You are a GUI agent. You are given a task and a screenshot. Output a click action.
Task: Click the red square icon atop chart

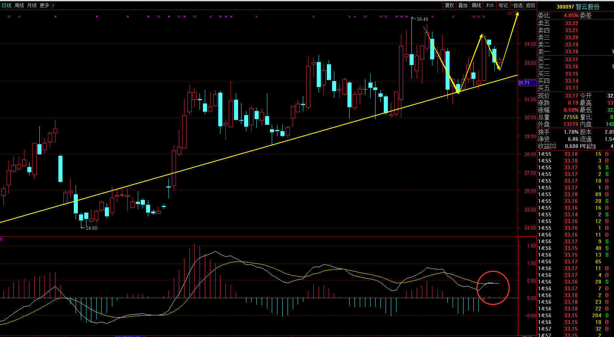516,13
